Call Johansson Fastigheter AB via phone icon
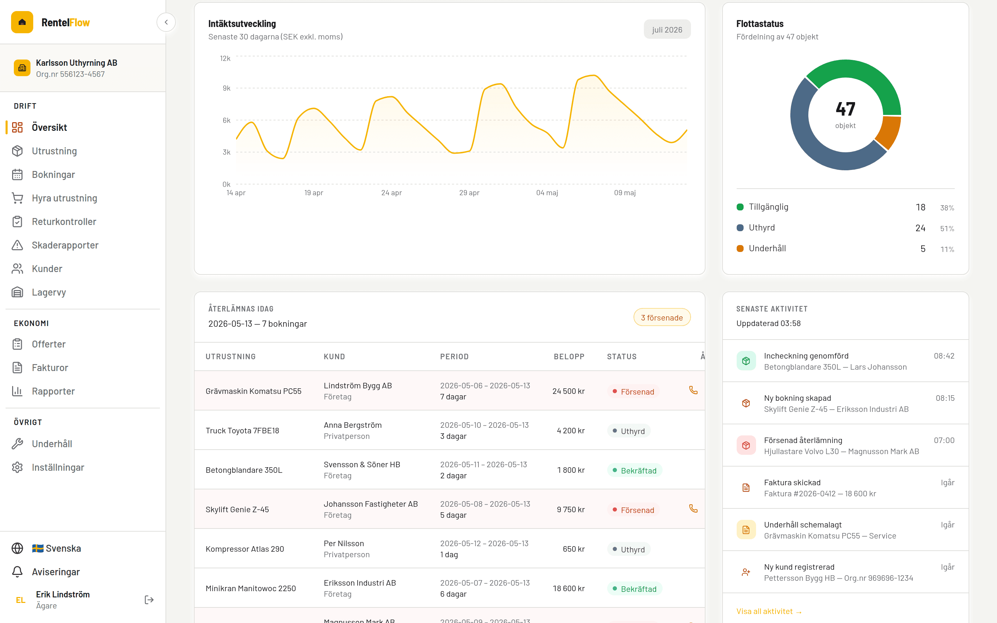997x623 pixels. (x=693, y=508)
